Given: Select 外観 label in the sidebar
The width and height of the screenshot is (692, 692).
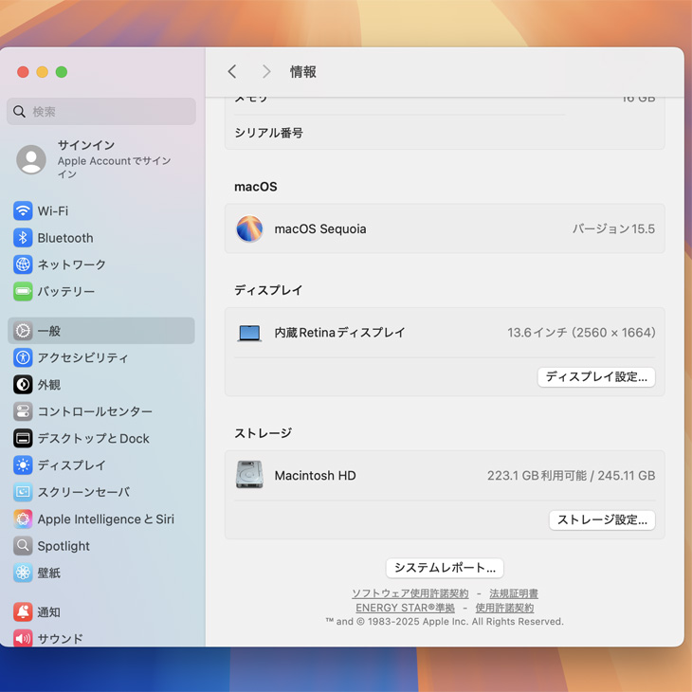Looking at the screenshot, I should (x=49, y=385).
